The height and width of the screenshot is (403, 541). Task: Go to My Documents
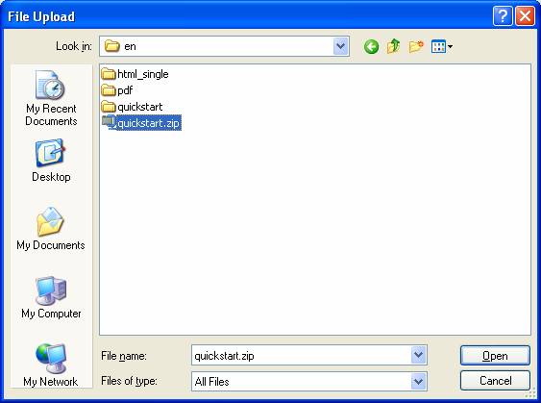click(51, 229)
